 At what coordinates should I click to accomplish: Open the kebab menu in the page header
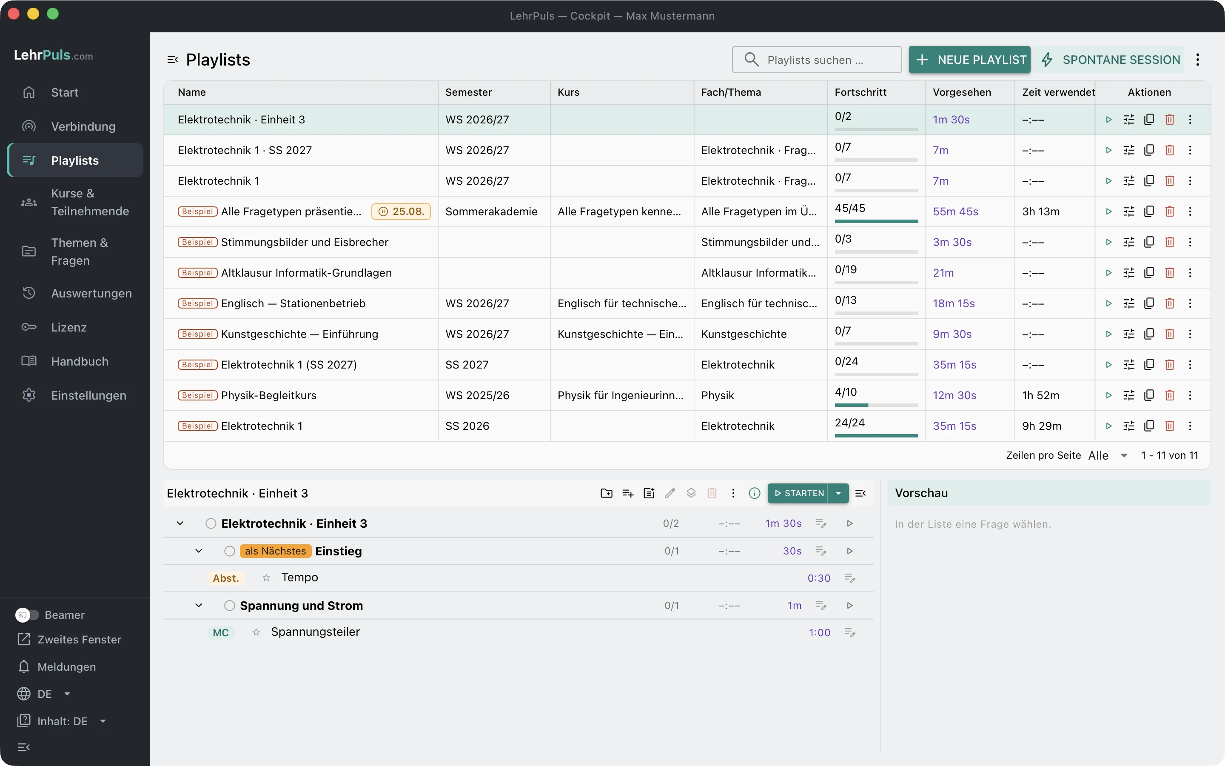tap(1198, 60)
